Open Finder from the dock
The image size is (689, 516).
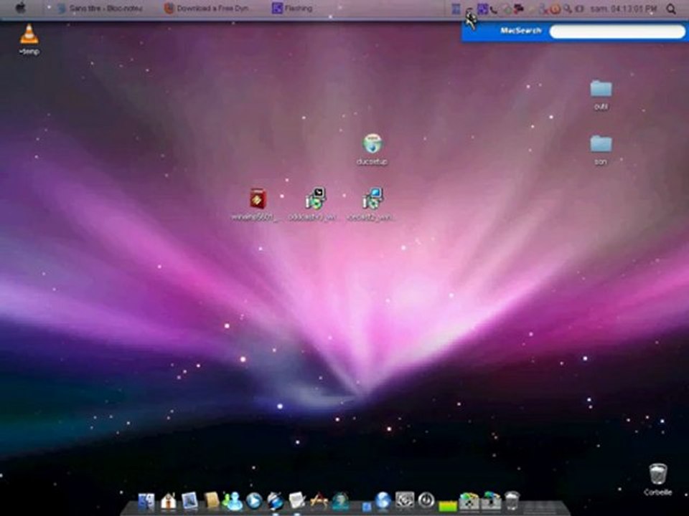pyautogui.click(x=146, y=502)
